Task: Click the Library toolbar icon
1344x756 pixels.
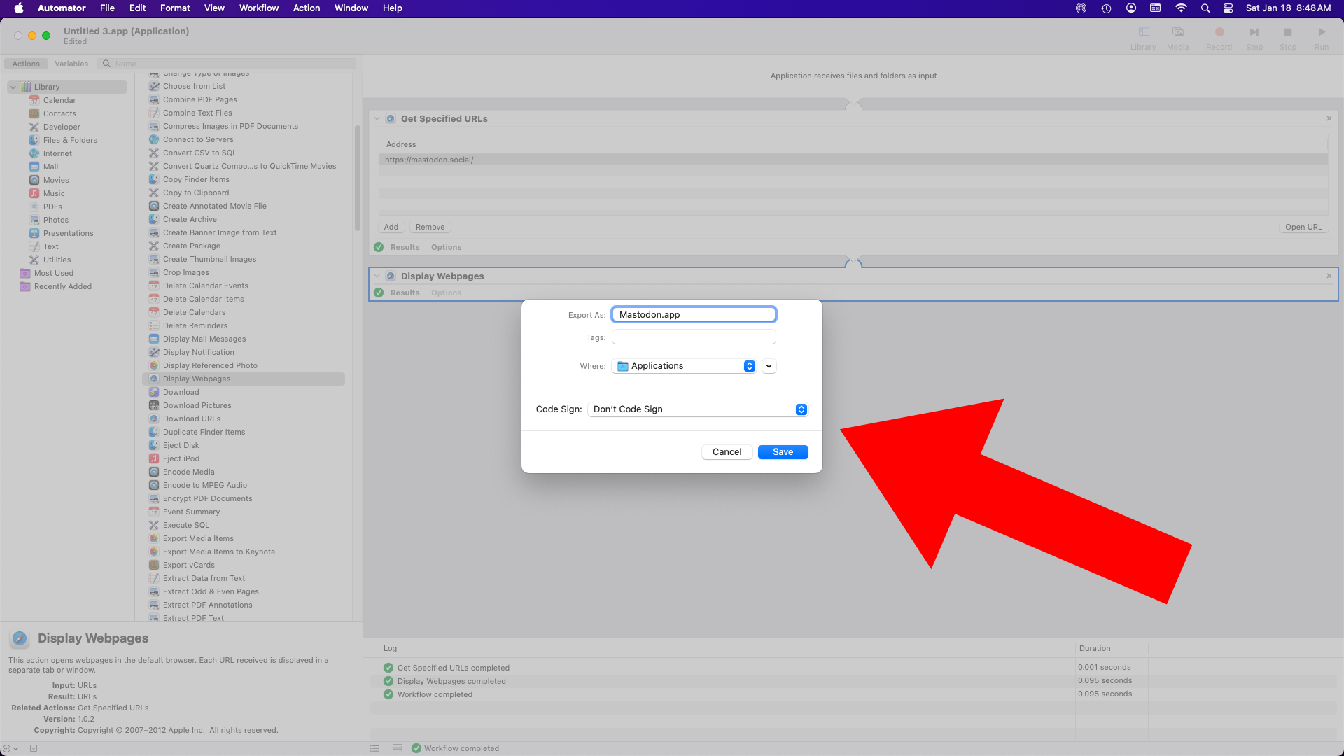Action: click(1144, 32)
